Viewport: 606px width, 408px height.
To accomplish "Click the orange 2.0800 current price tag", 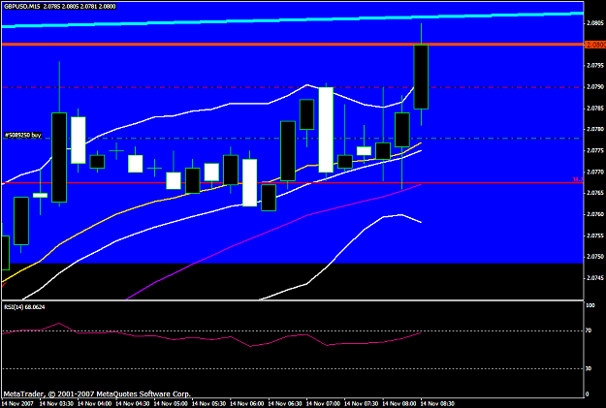I will [595, 45].
